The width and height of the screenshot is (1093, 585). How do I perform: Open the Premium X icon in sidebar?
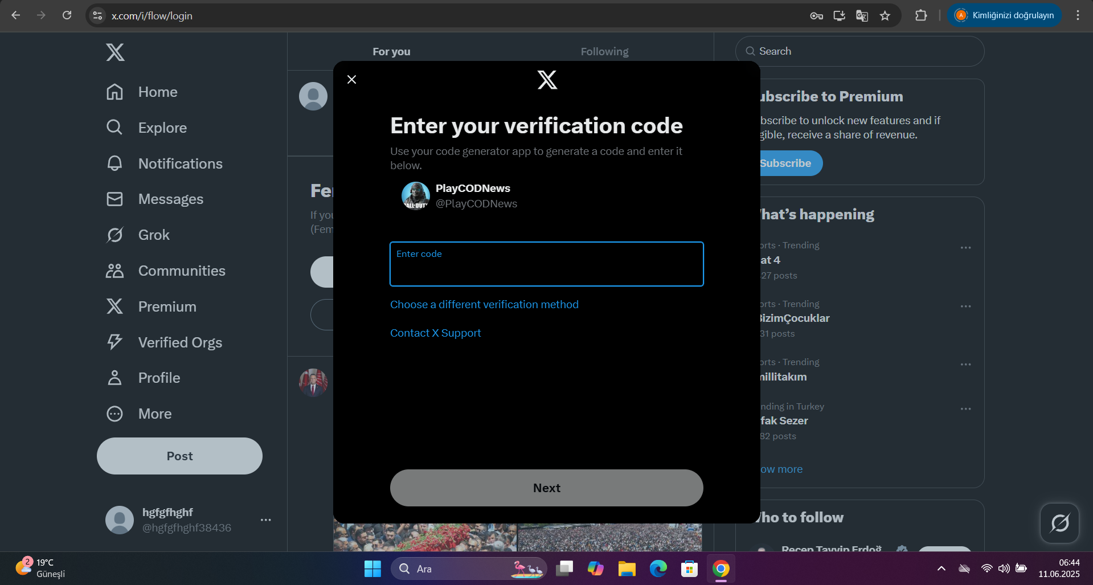114,306
